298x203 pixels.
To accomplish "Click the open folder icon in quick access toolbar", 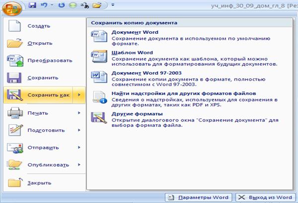I will coord(97,5).
